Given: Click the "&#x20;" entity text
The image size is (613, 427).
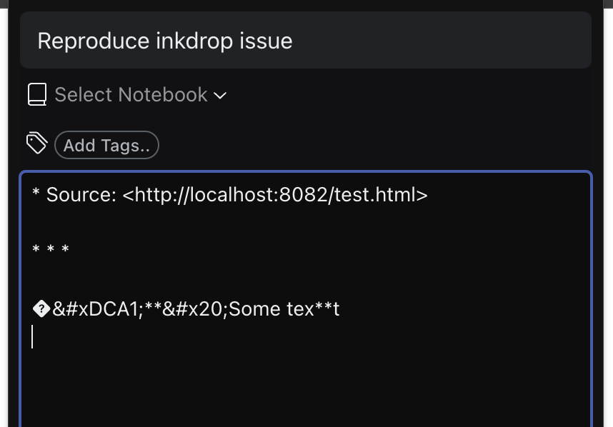Looking at the screenshot, I should click(195, 309).
